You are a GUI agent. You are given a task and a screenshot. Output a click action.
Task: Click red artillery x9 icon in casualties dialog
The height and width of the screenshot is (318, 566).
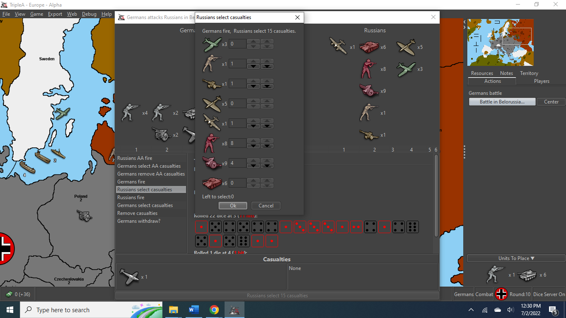point(212,163)
